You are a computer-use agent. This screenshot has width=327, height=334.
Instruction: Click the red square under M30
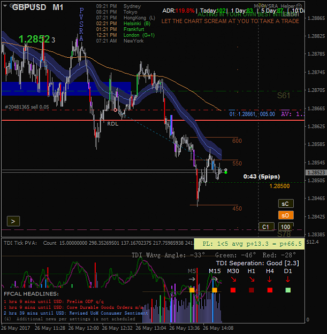[233, 290]
